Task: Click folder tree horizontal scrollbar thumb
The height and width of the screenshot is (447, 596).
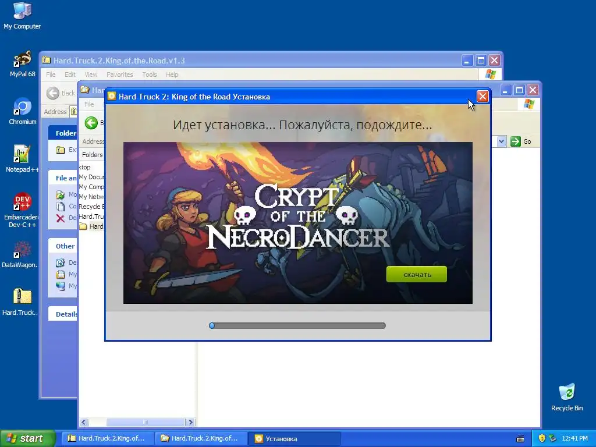Action: tap(146, 423)
